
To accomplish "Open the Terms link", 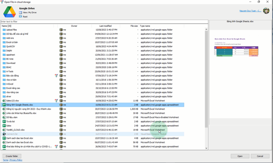I will [5, 160].
